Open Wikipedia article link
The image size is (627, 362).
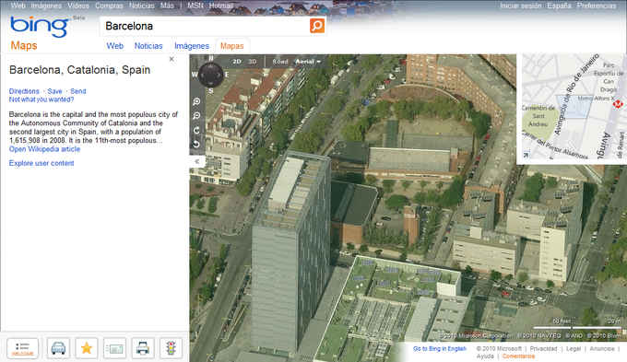pos(44,149)
